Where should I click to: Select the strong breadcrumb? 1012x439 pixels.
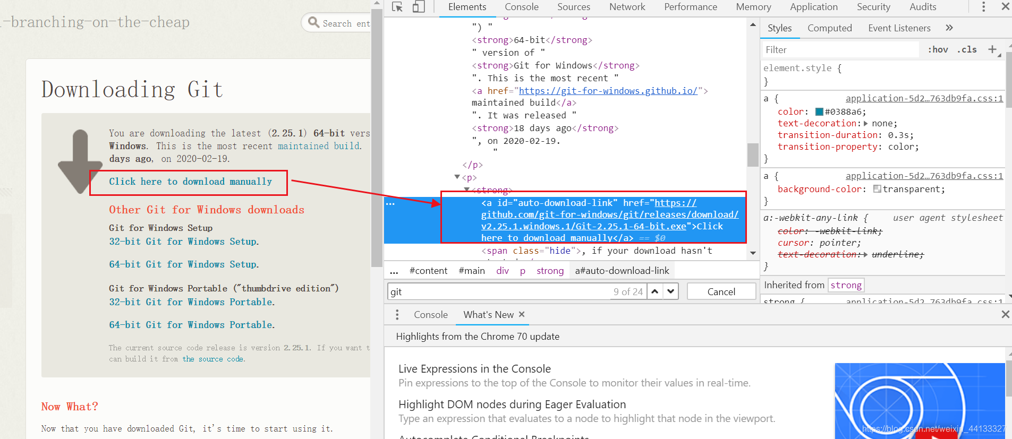pos(550,271)
